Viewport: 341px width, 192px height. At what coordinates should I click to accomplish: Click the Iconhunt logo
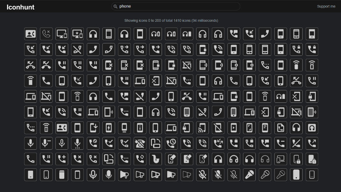point(21,7)
